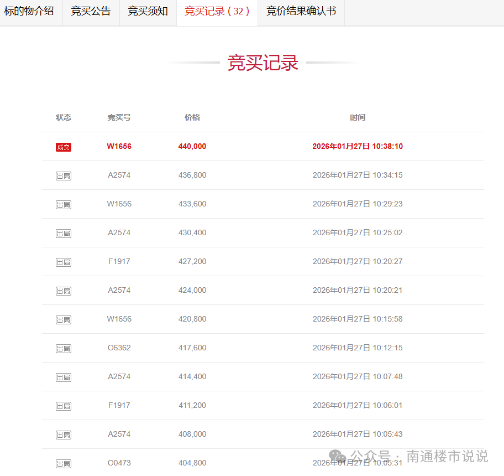This screenshot has width=504, height=476.
Task: Click 出局 badge beside the 427,200 bid
Action: 64,262
